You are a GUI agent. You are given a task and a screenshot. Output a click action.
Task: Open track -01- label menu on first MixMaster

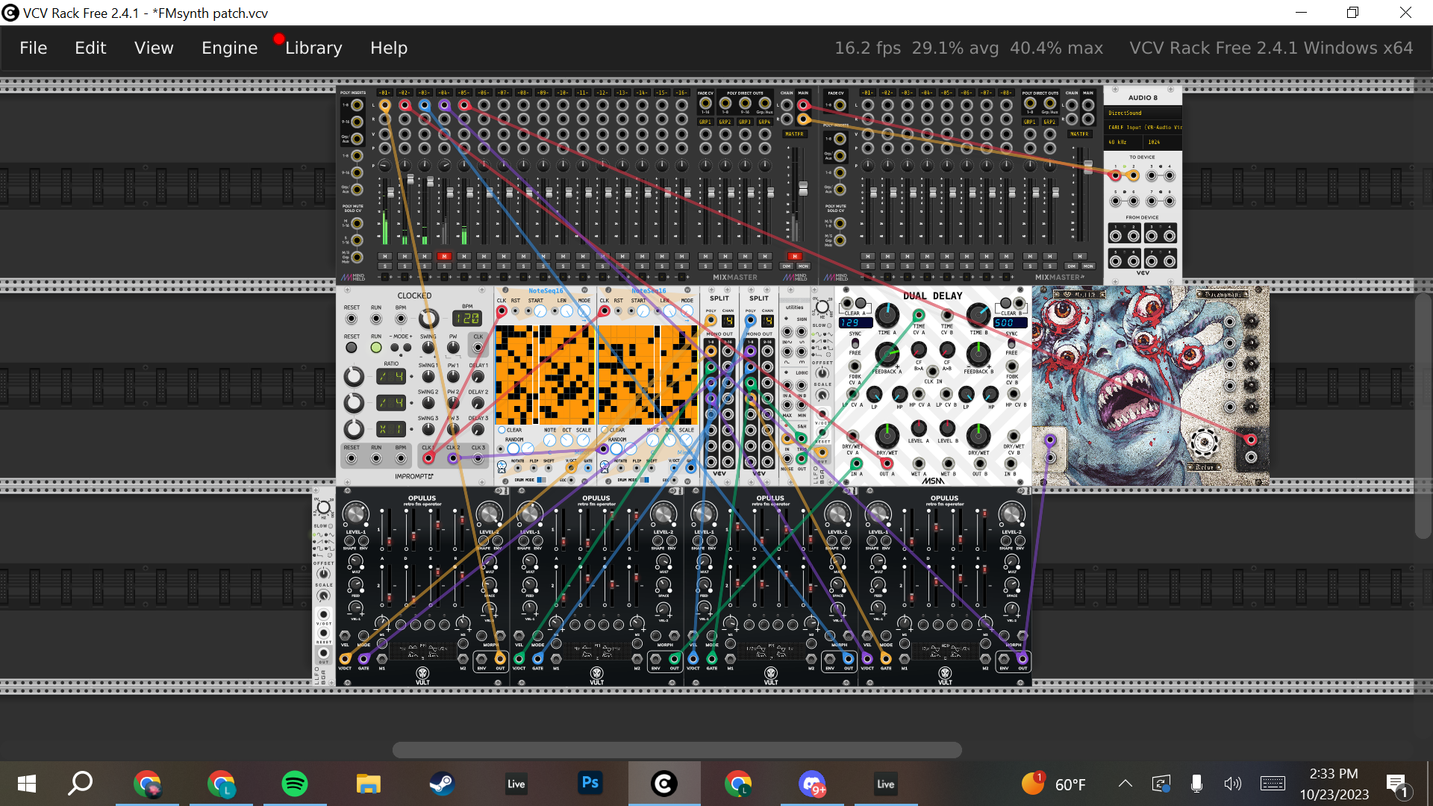click(384, 93)
